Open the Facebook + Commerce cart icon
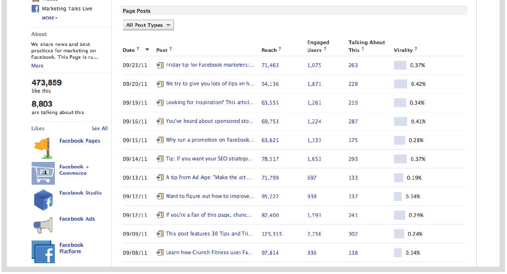Image resolution: width=507 pixels, height=274 pixels. tap(43, 173)
